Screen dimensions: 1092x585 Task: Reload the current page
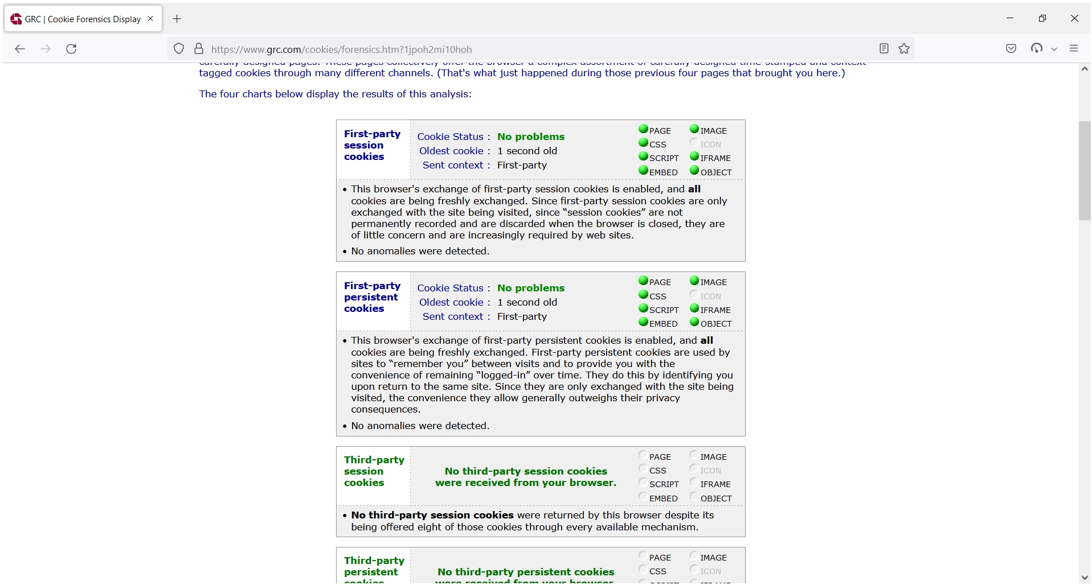click(x=71, y=49)
